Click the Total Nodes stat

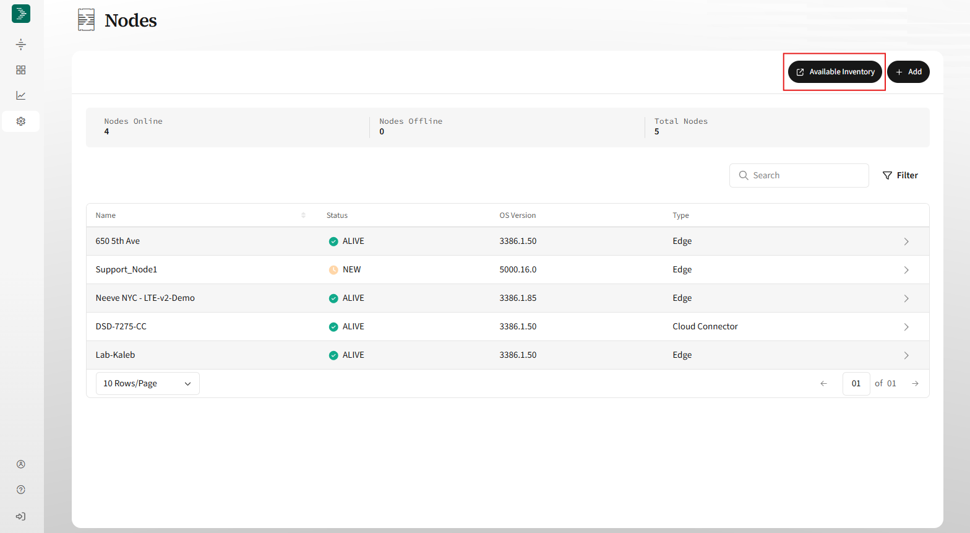click(681, 126)
